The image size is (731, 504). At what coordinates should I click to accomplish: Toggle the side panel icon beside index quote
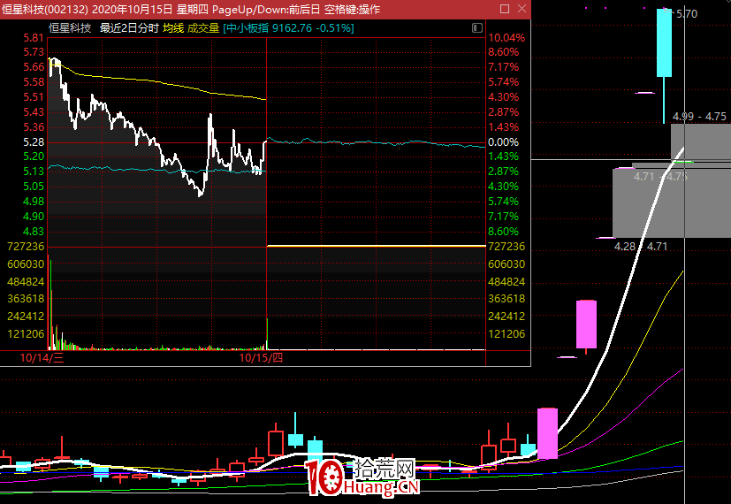pyautogui.click(x=477, y=28)
